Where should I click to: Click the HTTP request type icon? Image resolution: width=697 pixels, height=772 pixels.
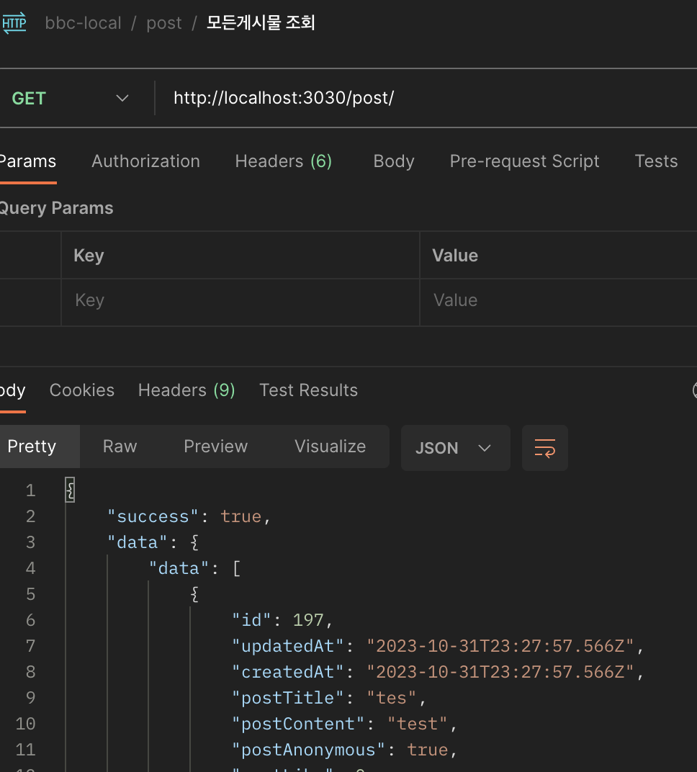(x=14, y=22)
